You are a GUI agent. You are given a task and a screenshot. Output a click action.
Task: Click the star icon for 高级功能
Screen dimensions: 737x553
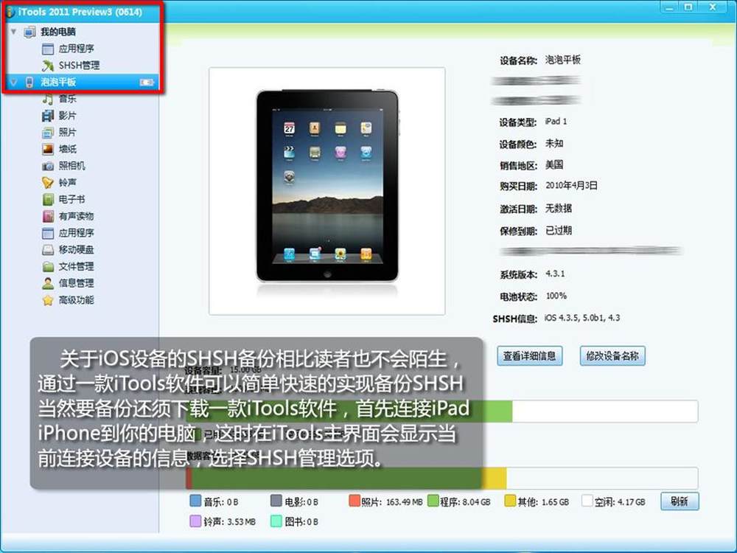click(48, 300)
